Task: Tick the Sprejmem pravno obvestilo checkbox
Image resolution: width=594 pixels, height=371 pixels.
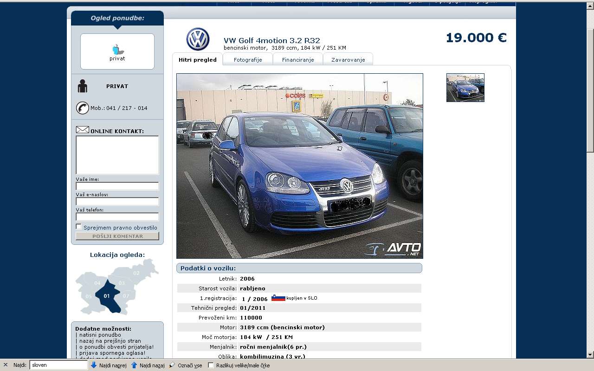Action: [x=79, y=227]
